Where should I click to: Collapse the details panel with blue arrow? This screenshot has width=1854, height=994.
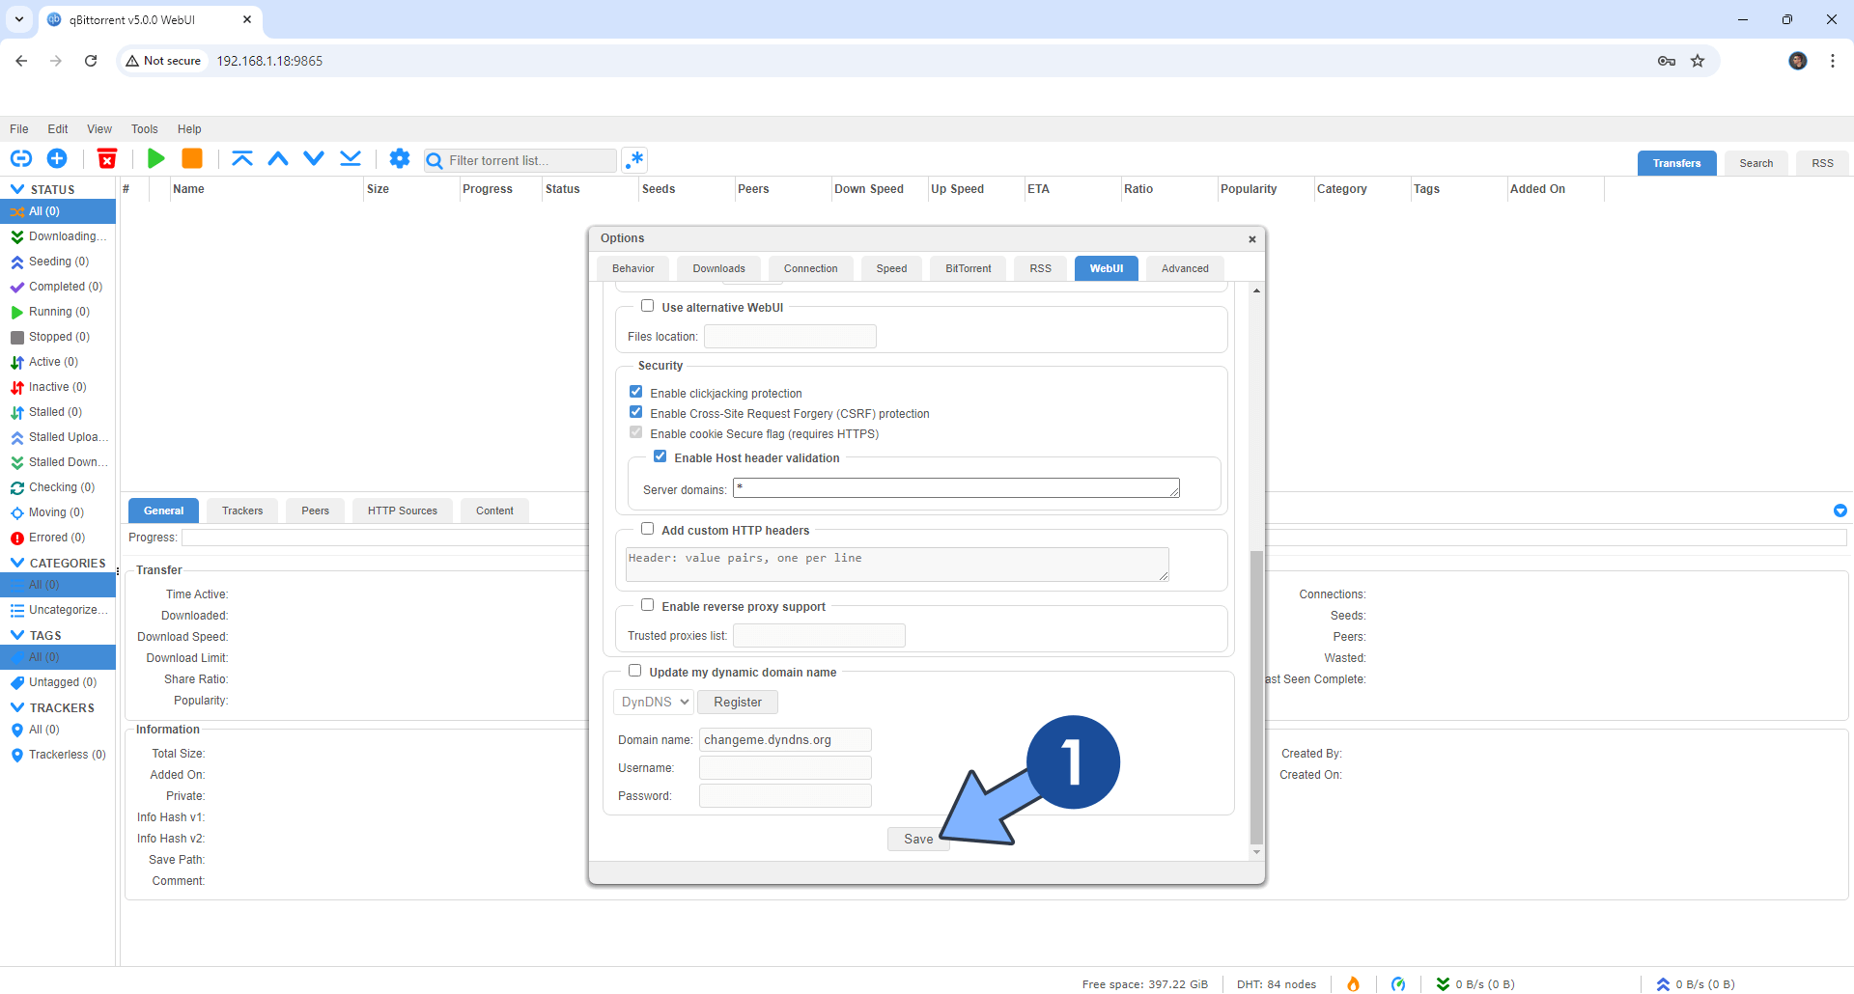(1840, 511)
